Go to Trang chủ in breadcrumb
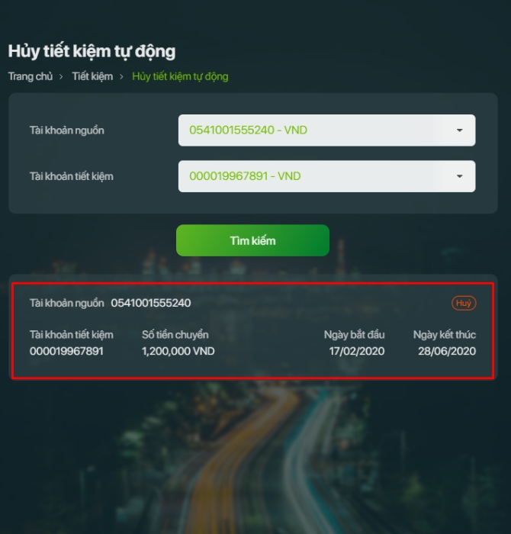The width and height of the screenshot is (511, 534). (31, 76)
